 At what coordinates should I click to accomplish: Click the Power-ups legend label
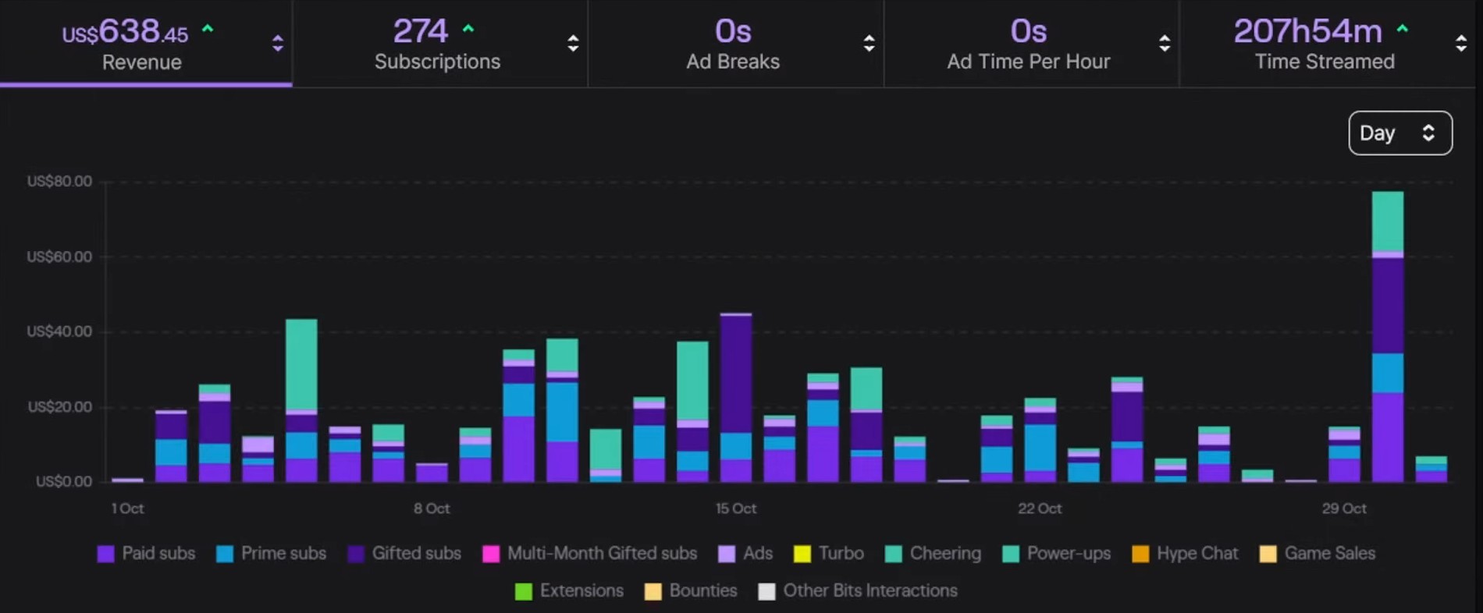(1069, 553)
